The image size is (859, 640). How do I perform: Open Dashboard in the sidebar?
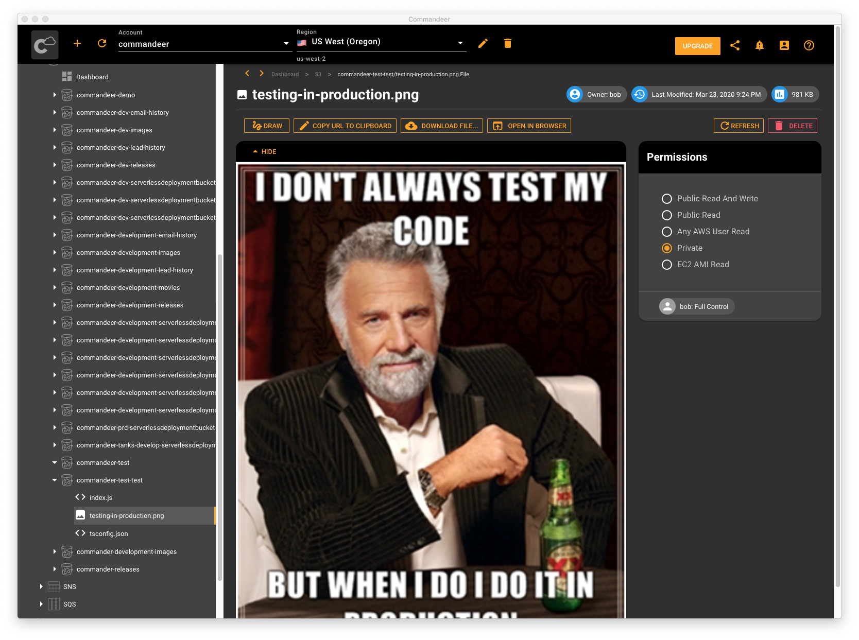[x=92, y=77]
